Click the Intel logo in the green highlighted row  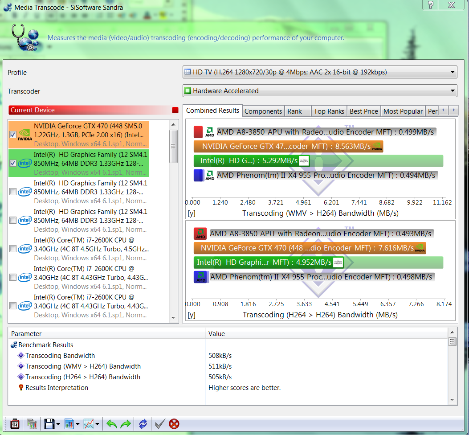click(x=25, y=163)
